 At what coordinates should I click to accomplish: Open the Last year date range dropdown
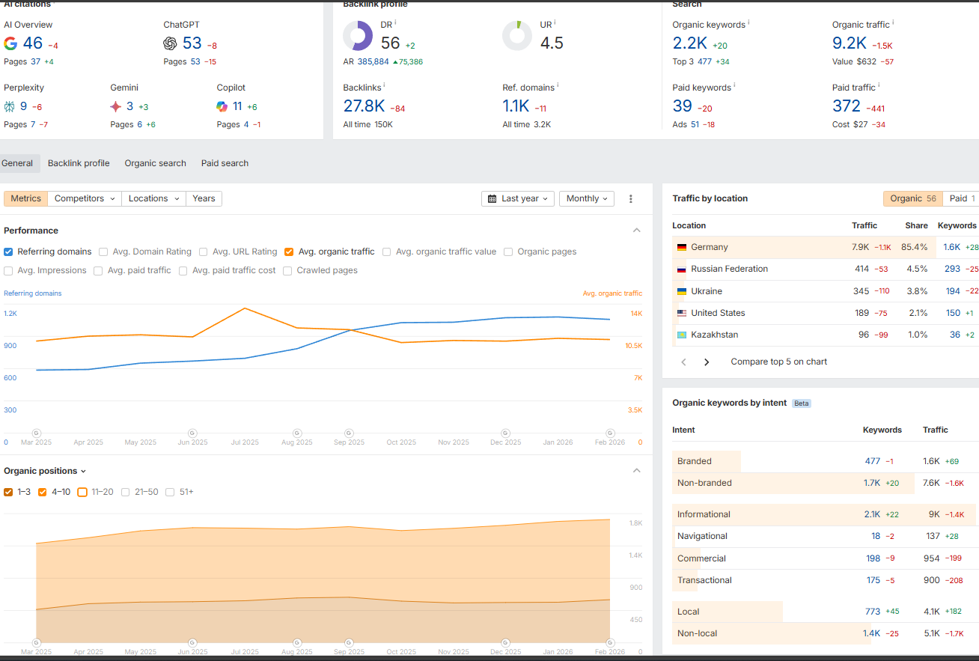[518, 198]
